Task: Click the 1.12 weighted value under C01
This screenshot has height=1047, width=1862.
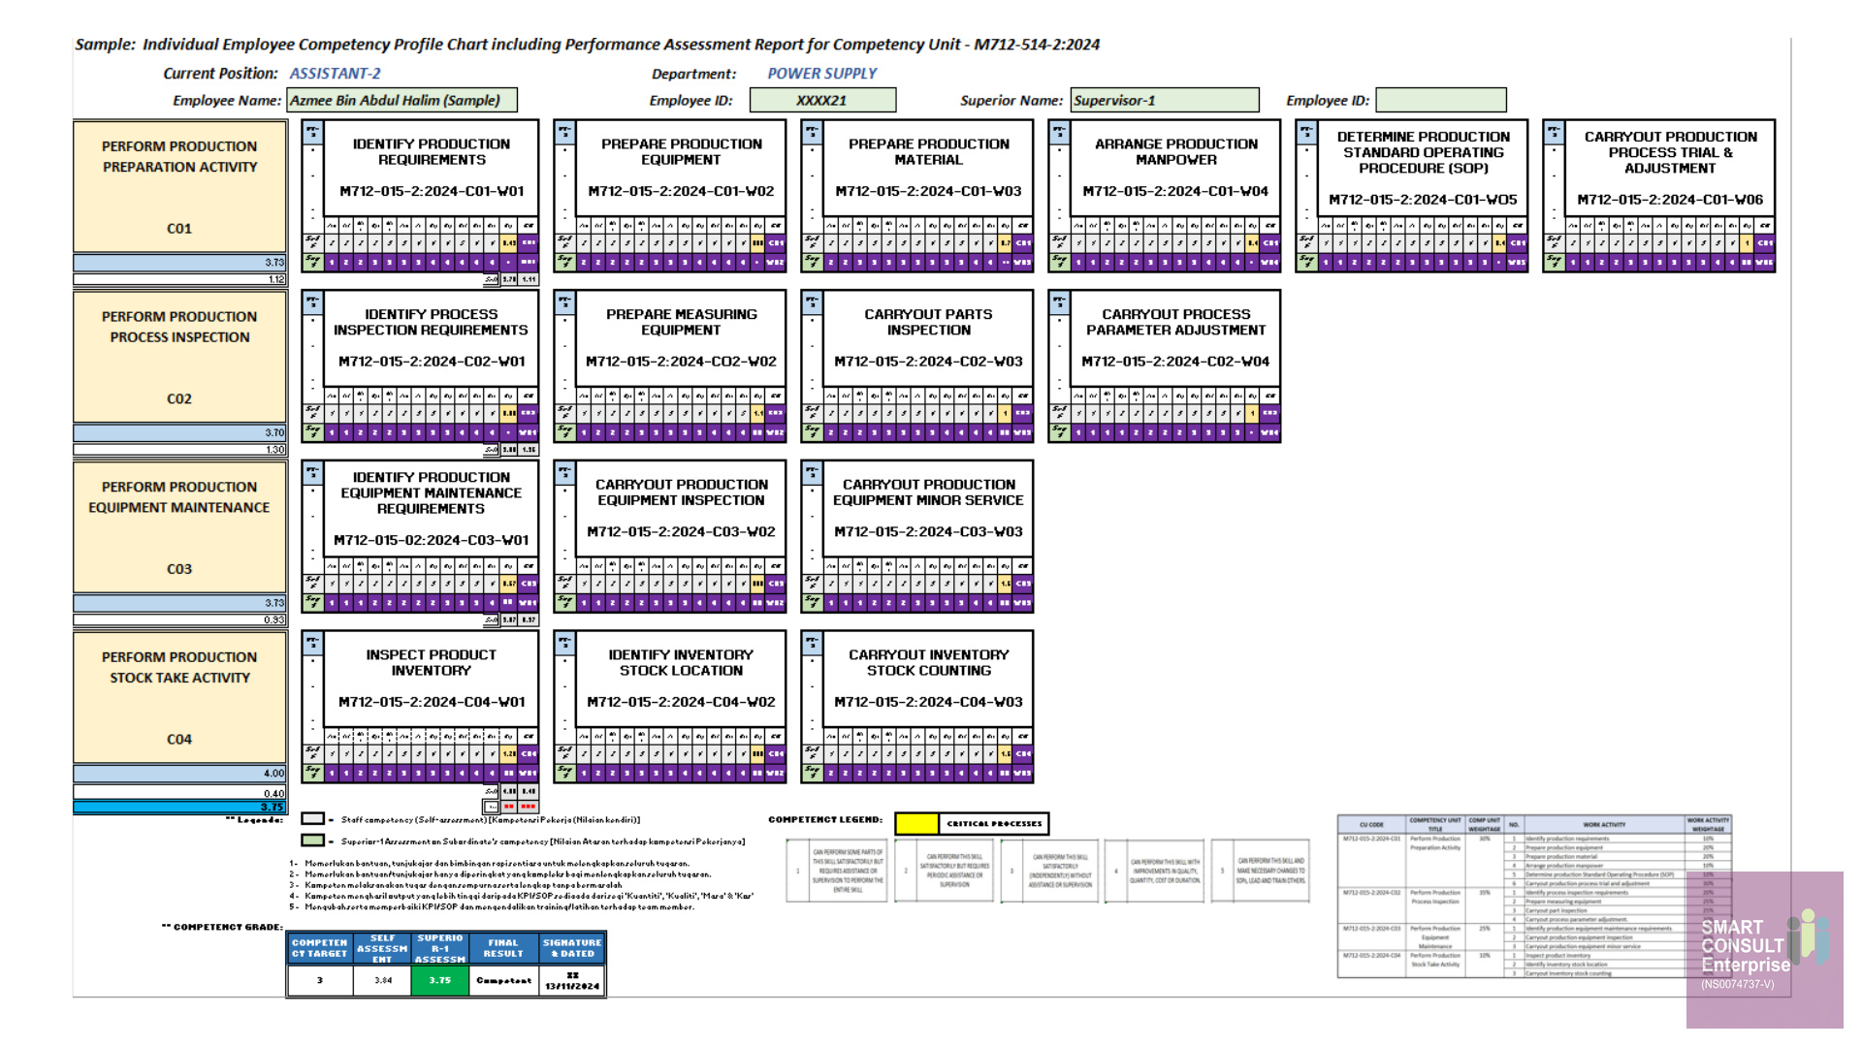Action: (179, 279)
